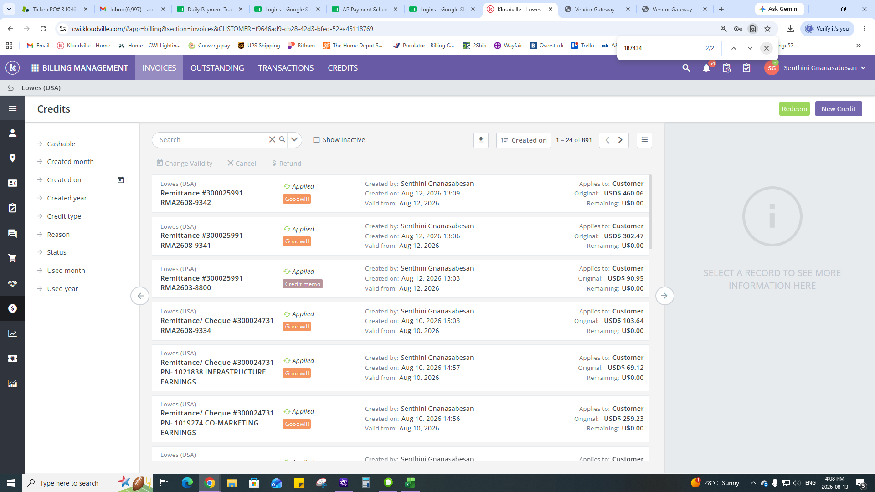
Task: Click the Cancel credit action
Action: [242, 163]
